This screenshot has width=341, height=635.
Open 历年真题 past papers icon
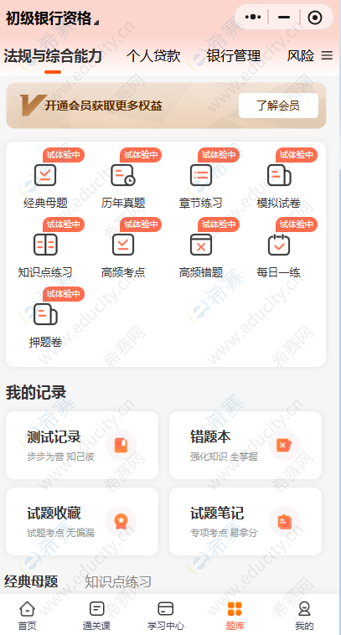(x=123, y=175)
